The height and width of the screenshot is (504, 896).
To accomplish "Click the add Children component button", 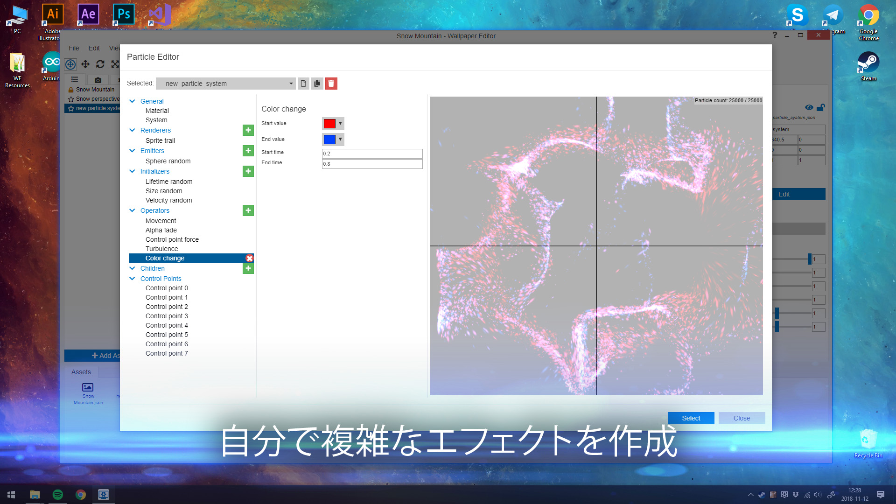I will point(248,268).
